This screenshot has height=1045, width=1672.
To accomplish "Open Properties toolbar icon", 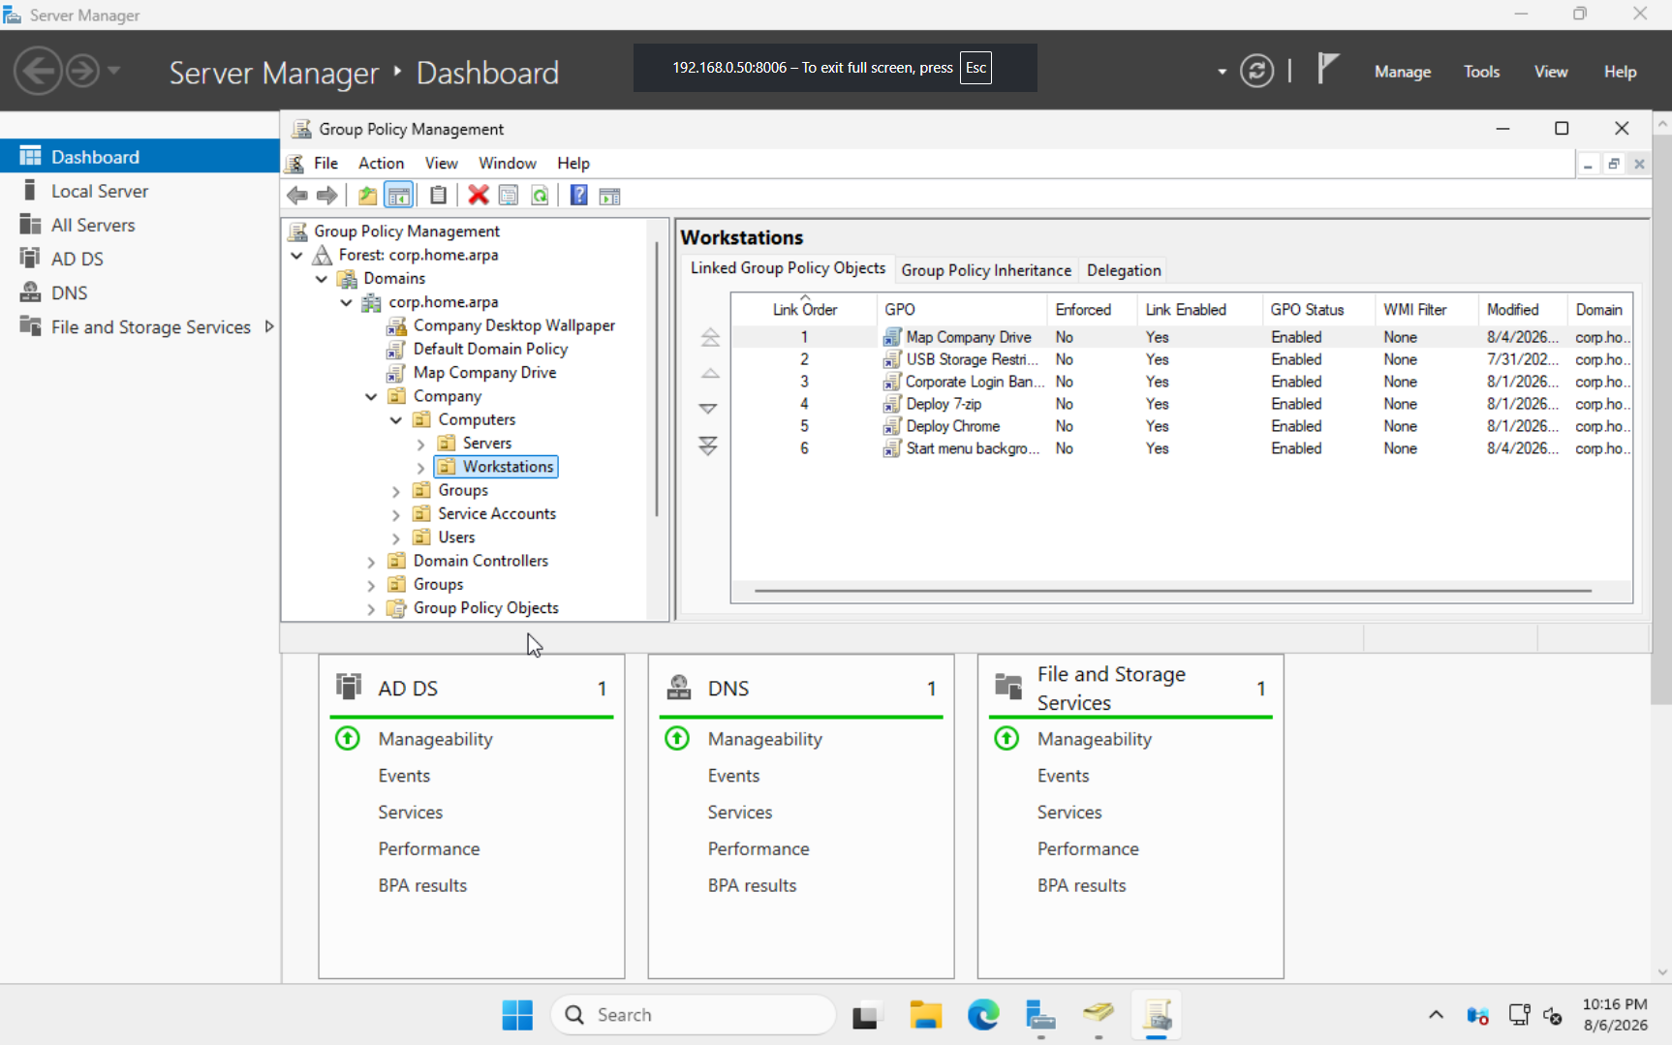I will (509, 196).
